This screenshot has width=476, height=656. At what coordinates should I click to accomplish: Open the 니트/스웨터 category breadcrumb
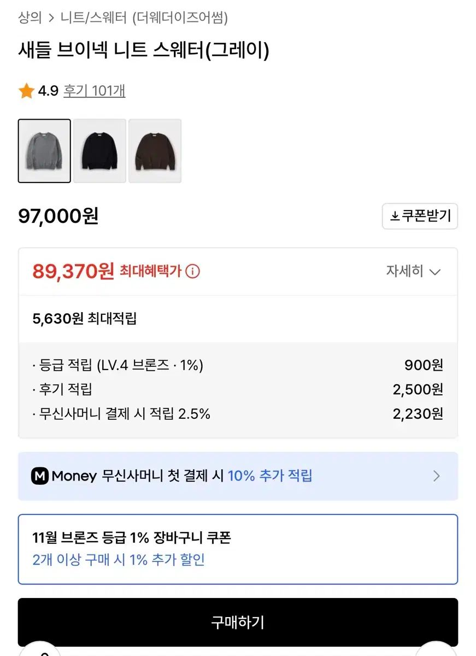click(x=93, y=18)
